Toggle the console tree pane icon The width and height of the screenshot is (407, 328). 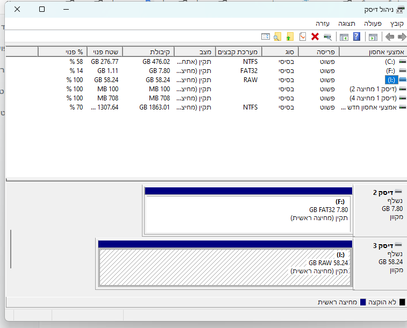coord(373,37)
